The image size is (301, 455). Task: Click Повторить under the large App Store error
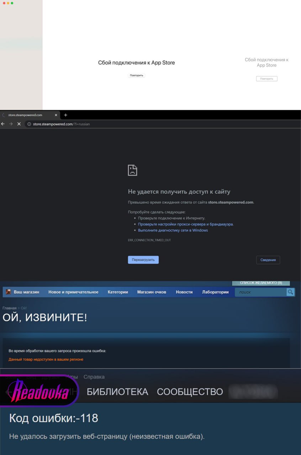(x=137, y=75)
